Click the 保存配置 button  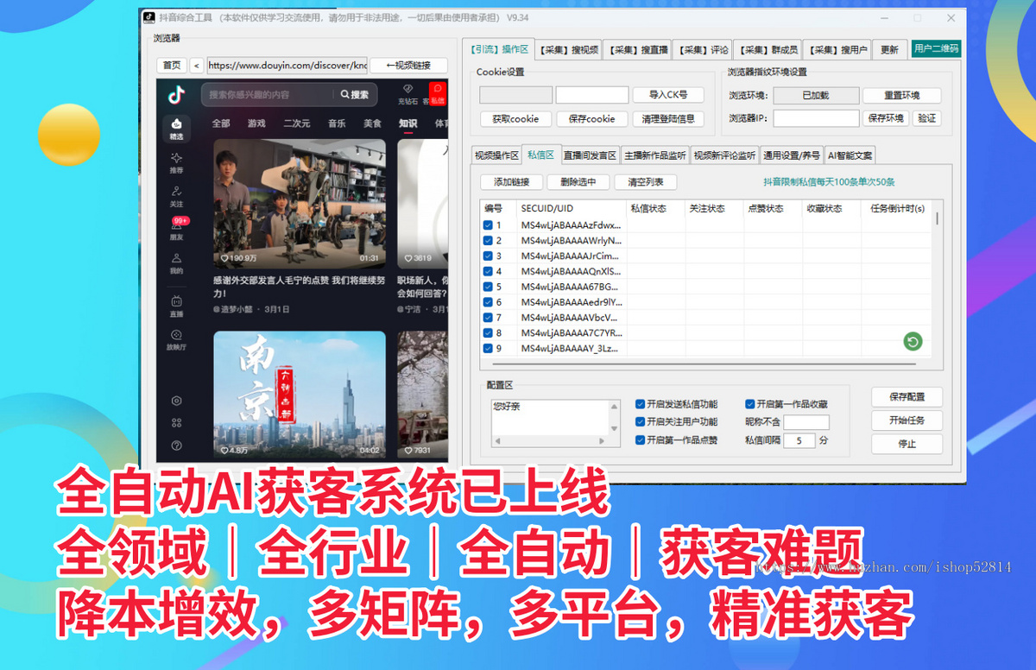click(x=906, y=397)
